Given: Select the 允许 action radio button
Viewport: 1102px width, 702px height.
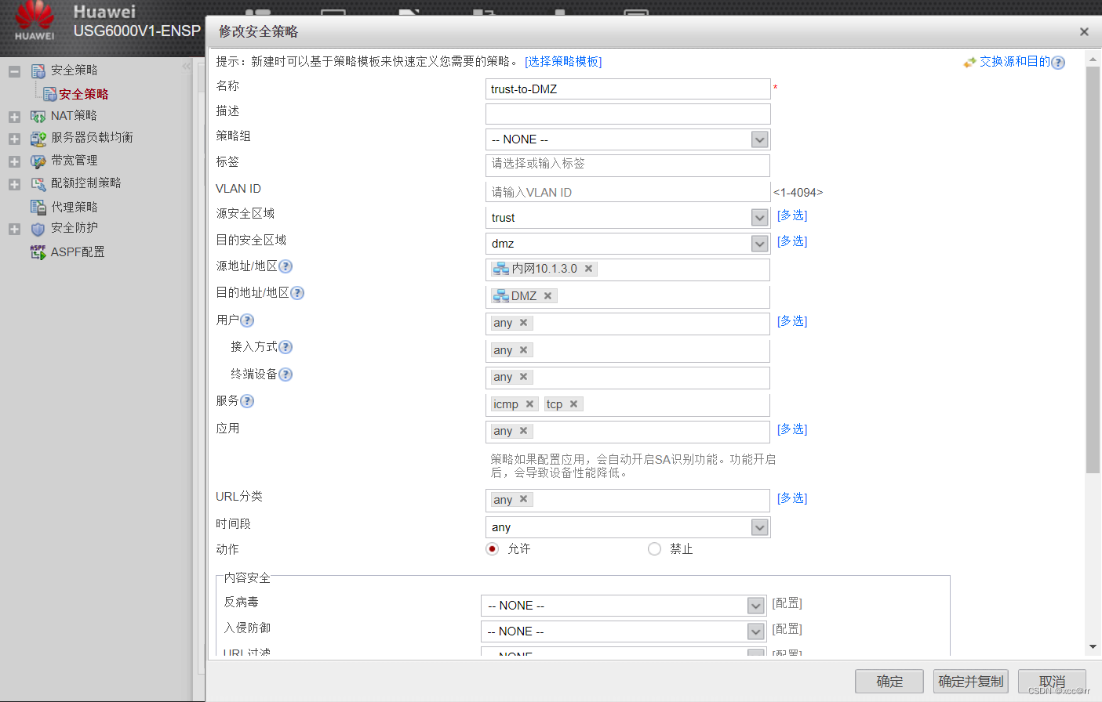Looking at the screenshot, I should [x=492, y=549].
